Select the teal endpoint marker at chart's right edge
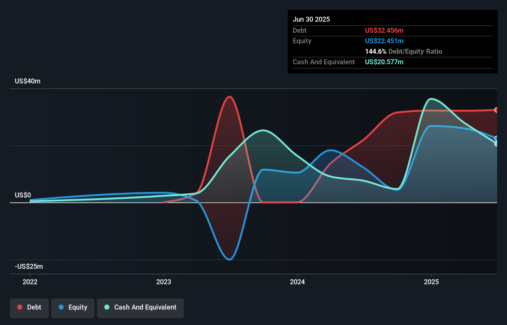The image size is (507, 325). (x=496, y=144)
